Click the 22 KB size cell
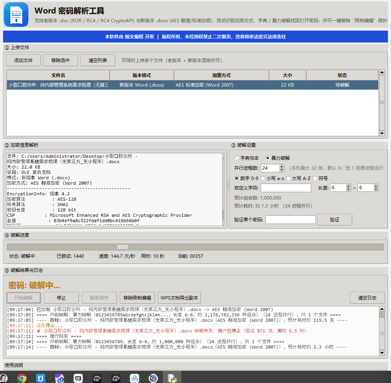 (287, 85)
